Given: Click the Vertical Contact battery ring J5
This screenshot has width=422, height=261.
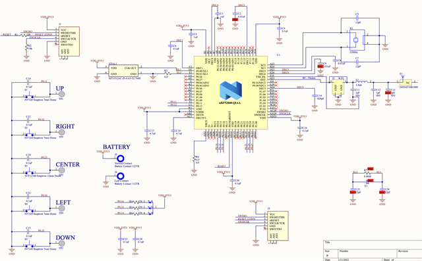Looking at the screenshot, I should point(120,158).
